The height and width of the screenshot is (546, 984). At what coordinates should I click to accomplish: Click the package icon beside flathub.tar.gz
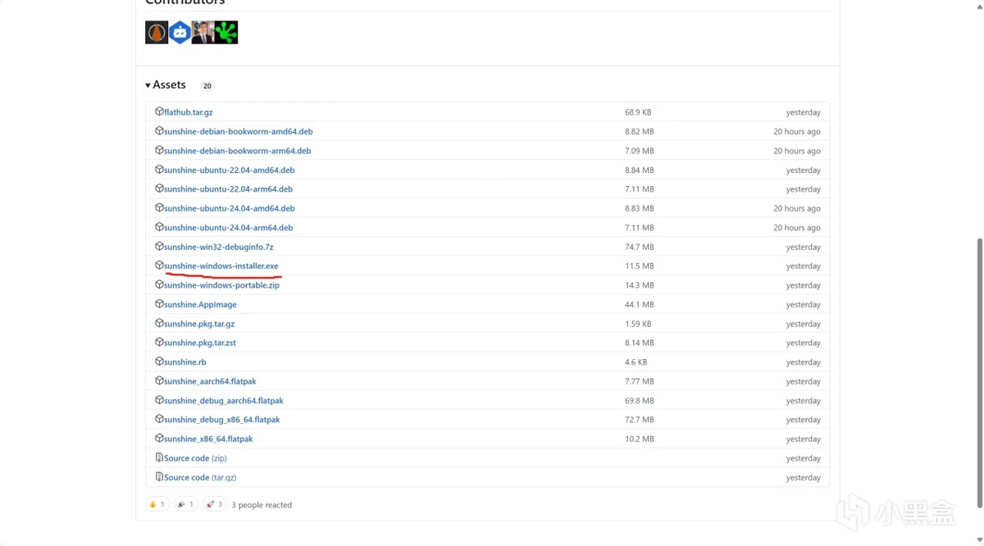159,111
